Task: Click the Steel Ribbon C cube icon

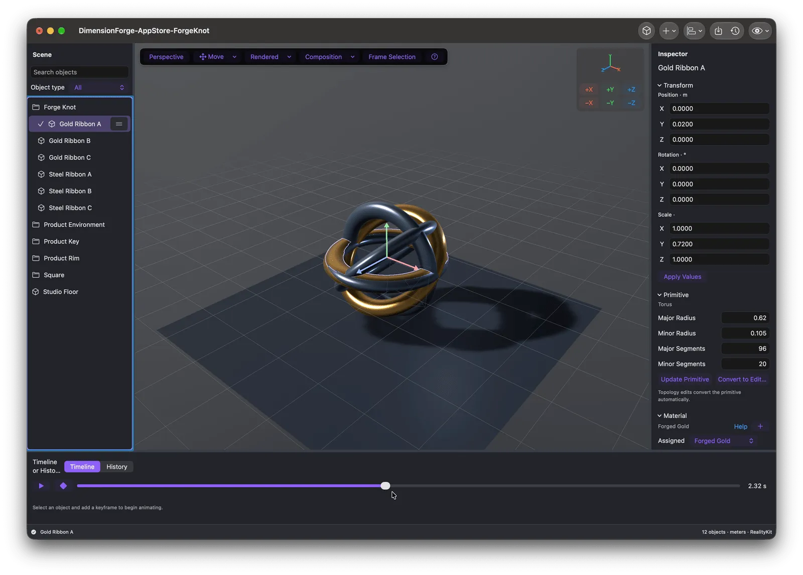Action: pos(41,208)
